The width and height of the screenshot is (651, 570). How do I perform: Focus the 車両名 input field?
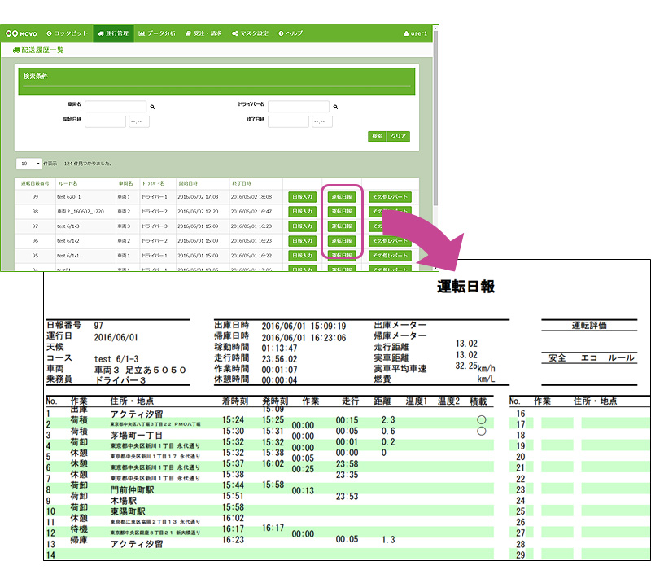tap(116, 107)
